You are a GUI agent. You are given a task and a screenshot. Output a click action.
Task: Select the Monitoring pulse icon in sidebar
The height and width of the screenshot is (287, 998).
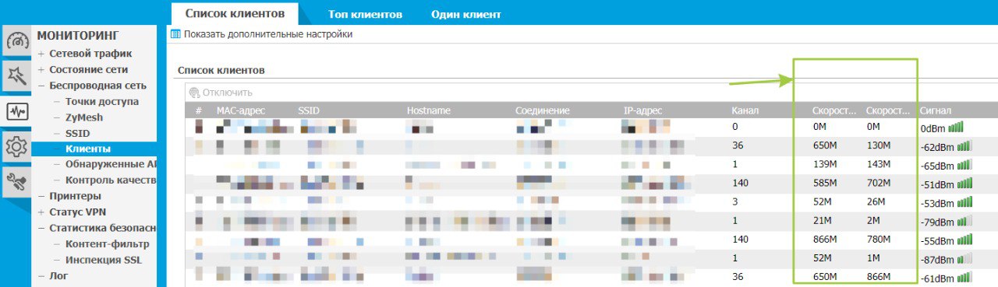pyautogui.click(x=16, y=111)
